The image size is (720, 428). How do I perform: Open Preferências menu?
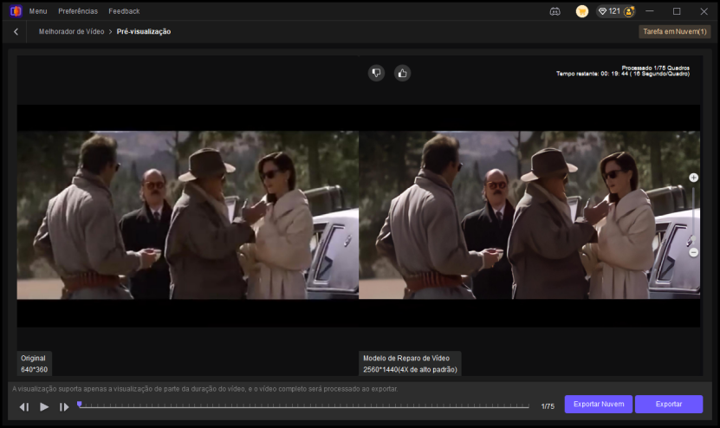78,11
